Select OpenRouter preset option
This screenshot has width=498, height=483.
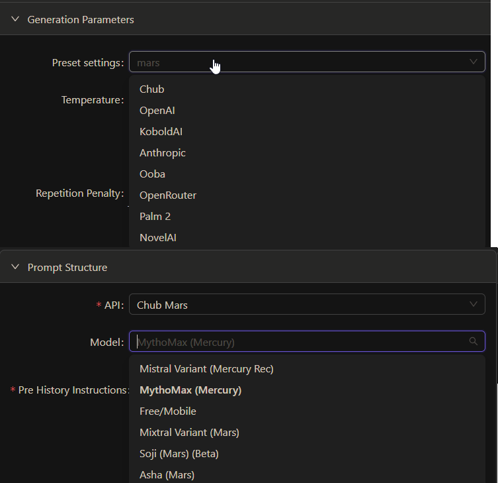tap(168, 195)
